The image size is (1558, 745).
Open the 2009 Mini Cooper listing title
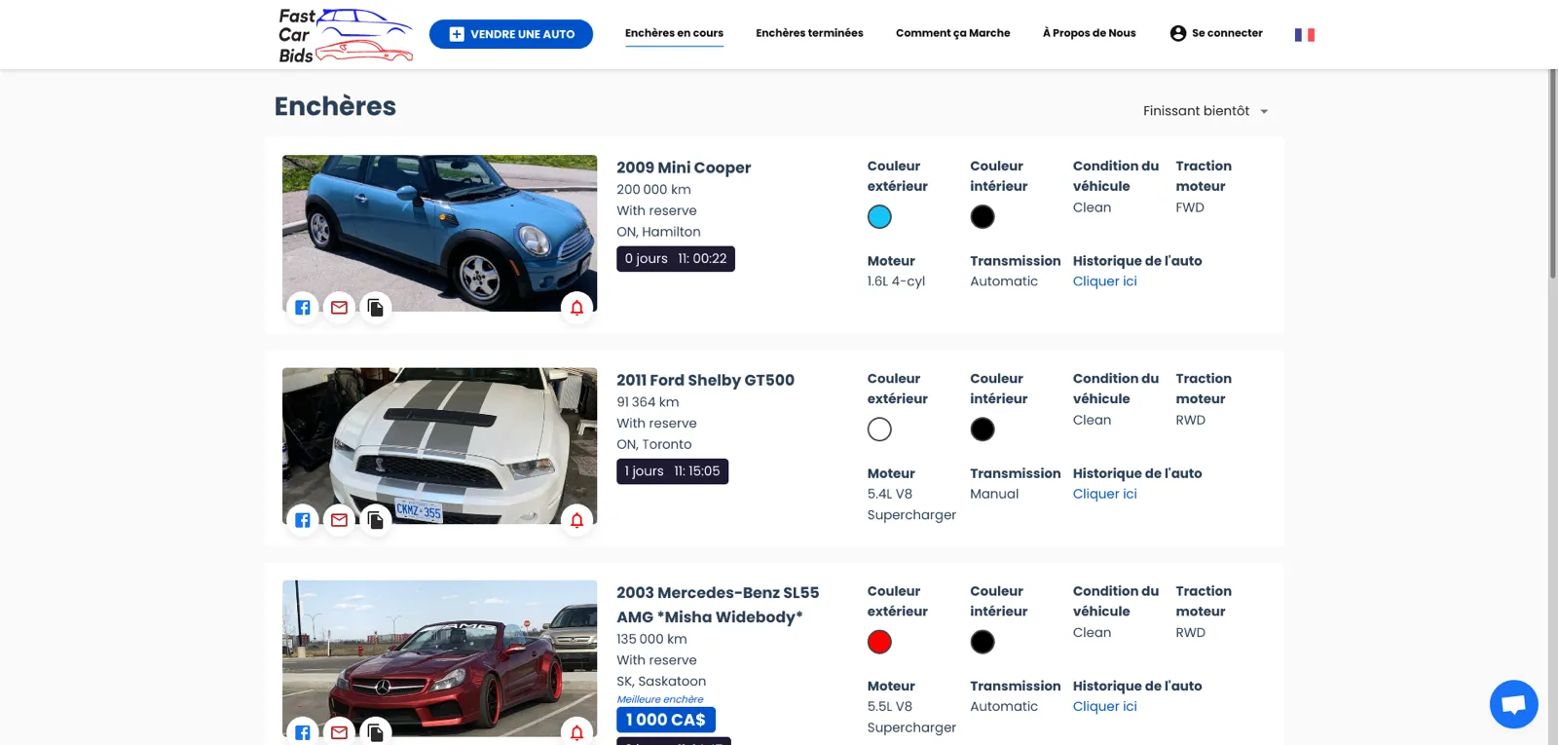pos(684,168)
